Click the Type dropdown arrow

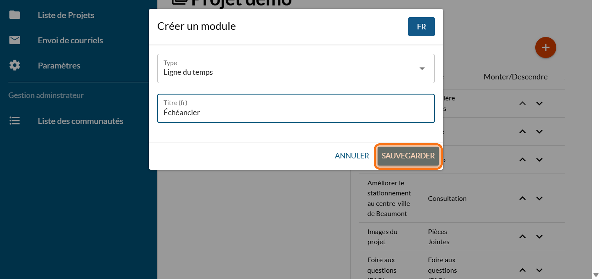[x=422, y=68]
